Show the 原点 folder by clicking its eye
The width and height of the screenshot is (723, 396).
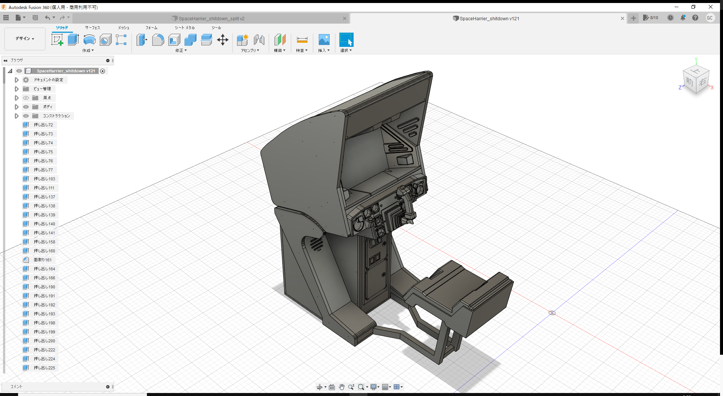pos(25,98)
